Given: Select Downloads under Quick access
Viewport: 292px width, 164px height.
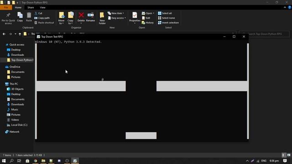Looking at the screenshot, I should pos(16,55).
